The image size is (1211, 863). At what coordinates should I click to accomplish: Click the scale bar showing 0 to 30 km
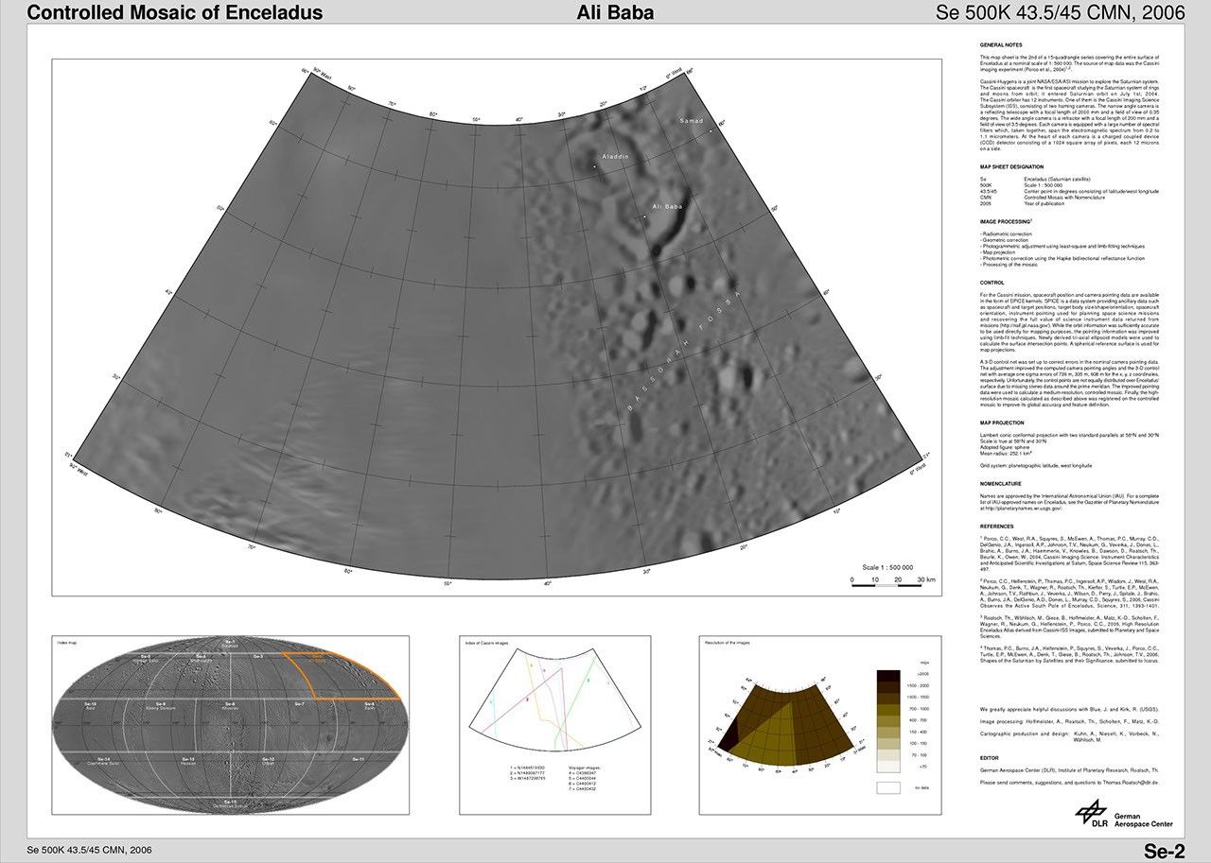coord(892,578)
